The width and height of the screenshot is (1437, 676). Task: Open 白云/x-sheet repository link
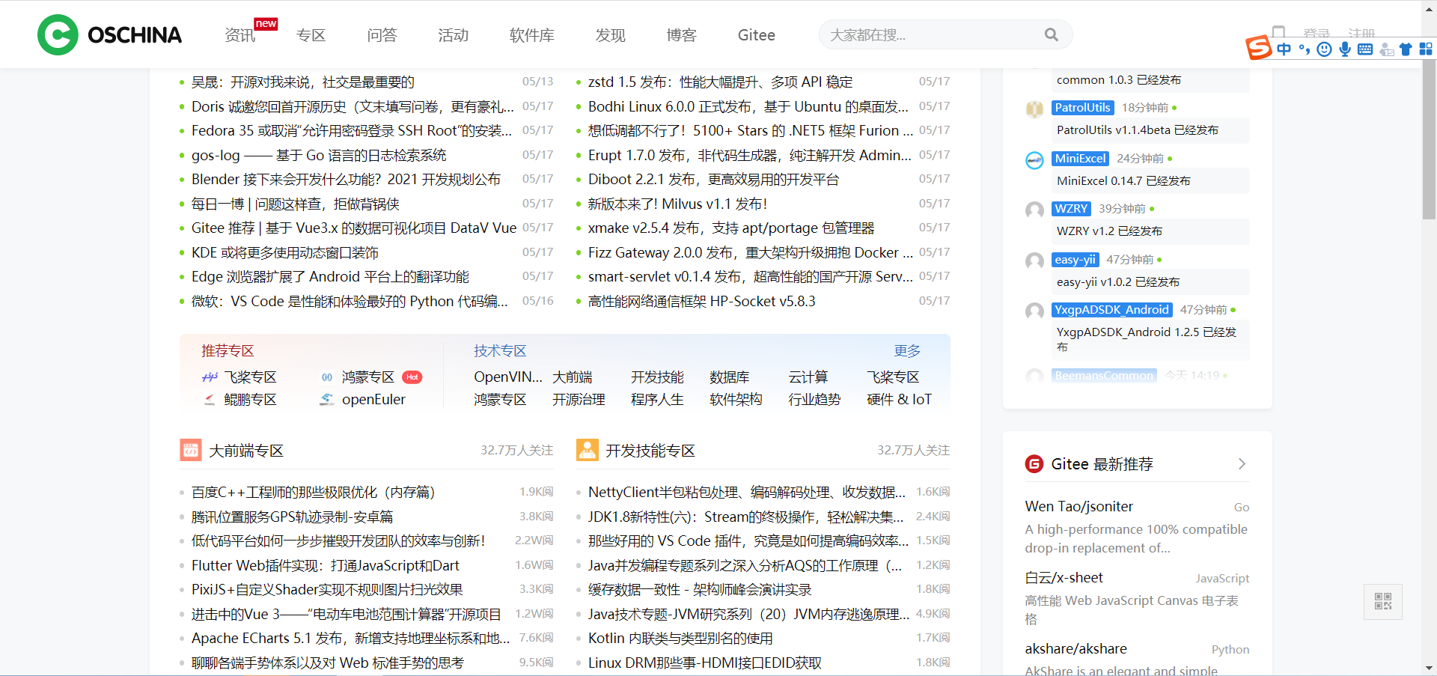[x=1064, y=578]
